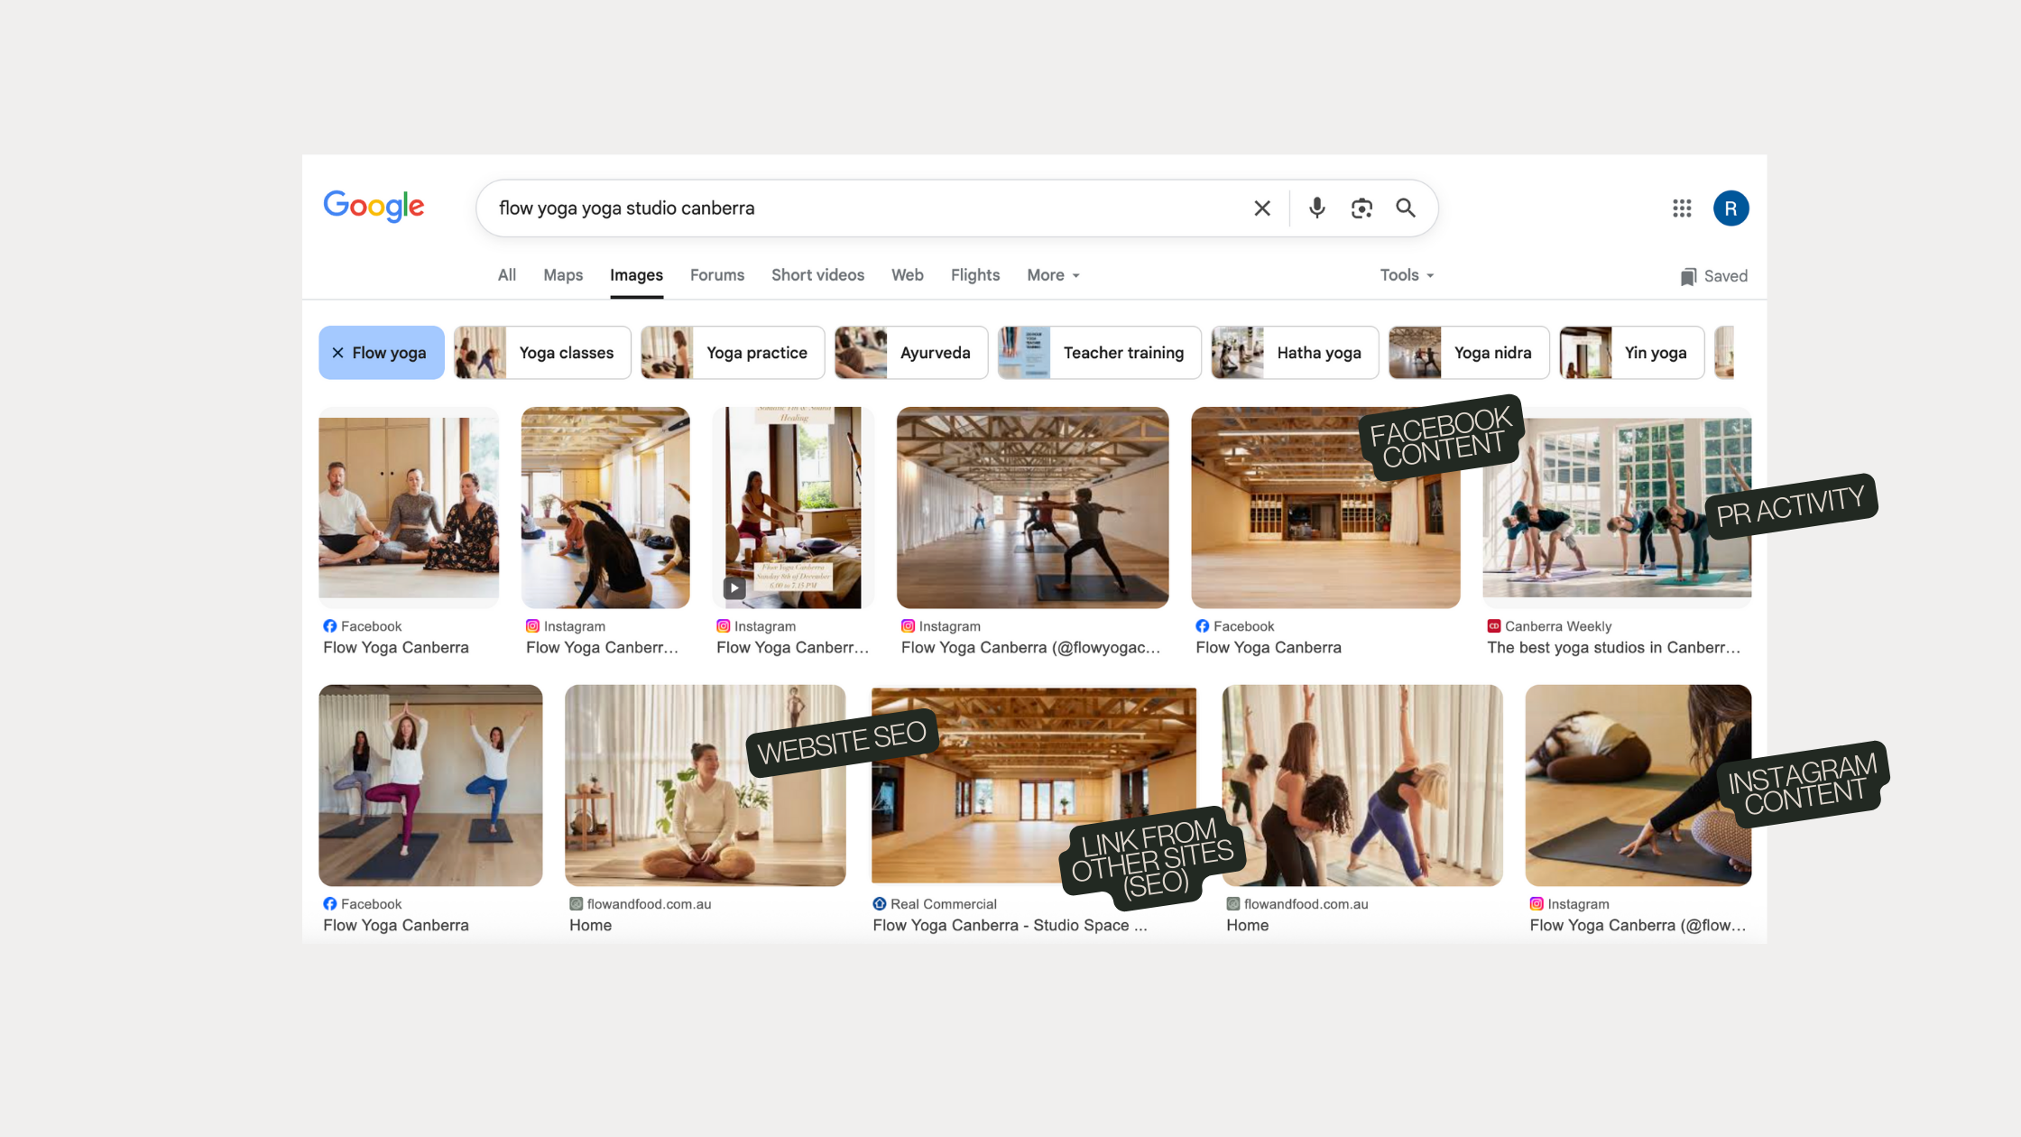Viewport: 2021px width, 1137px height.
Task: Open Saved bookmark collection
Action: click(1713, 276)
